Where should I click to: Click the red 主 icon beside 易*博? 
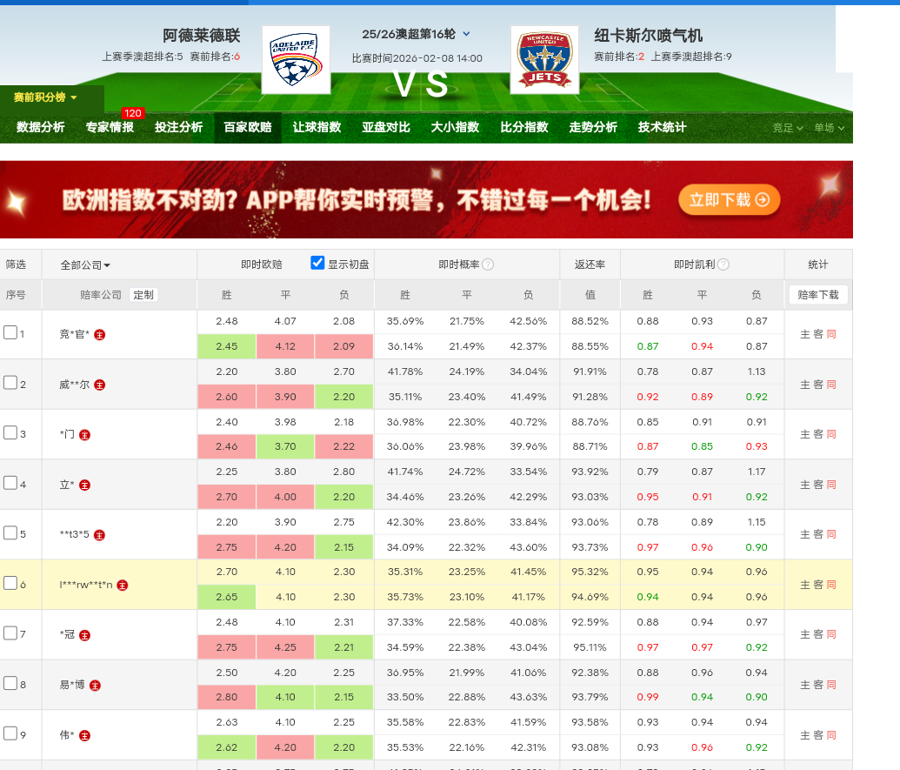click(95, 685)
